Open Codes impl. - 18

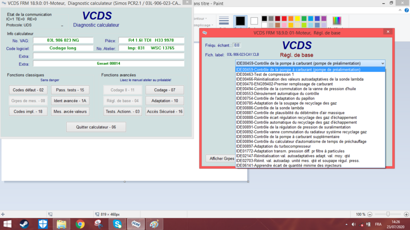pos(28,112)
